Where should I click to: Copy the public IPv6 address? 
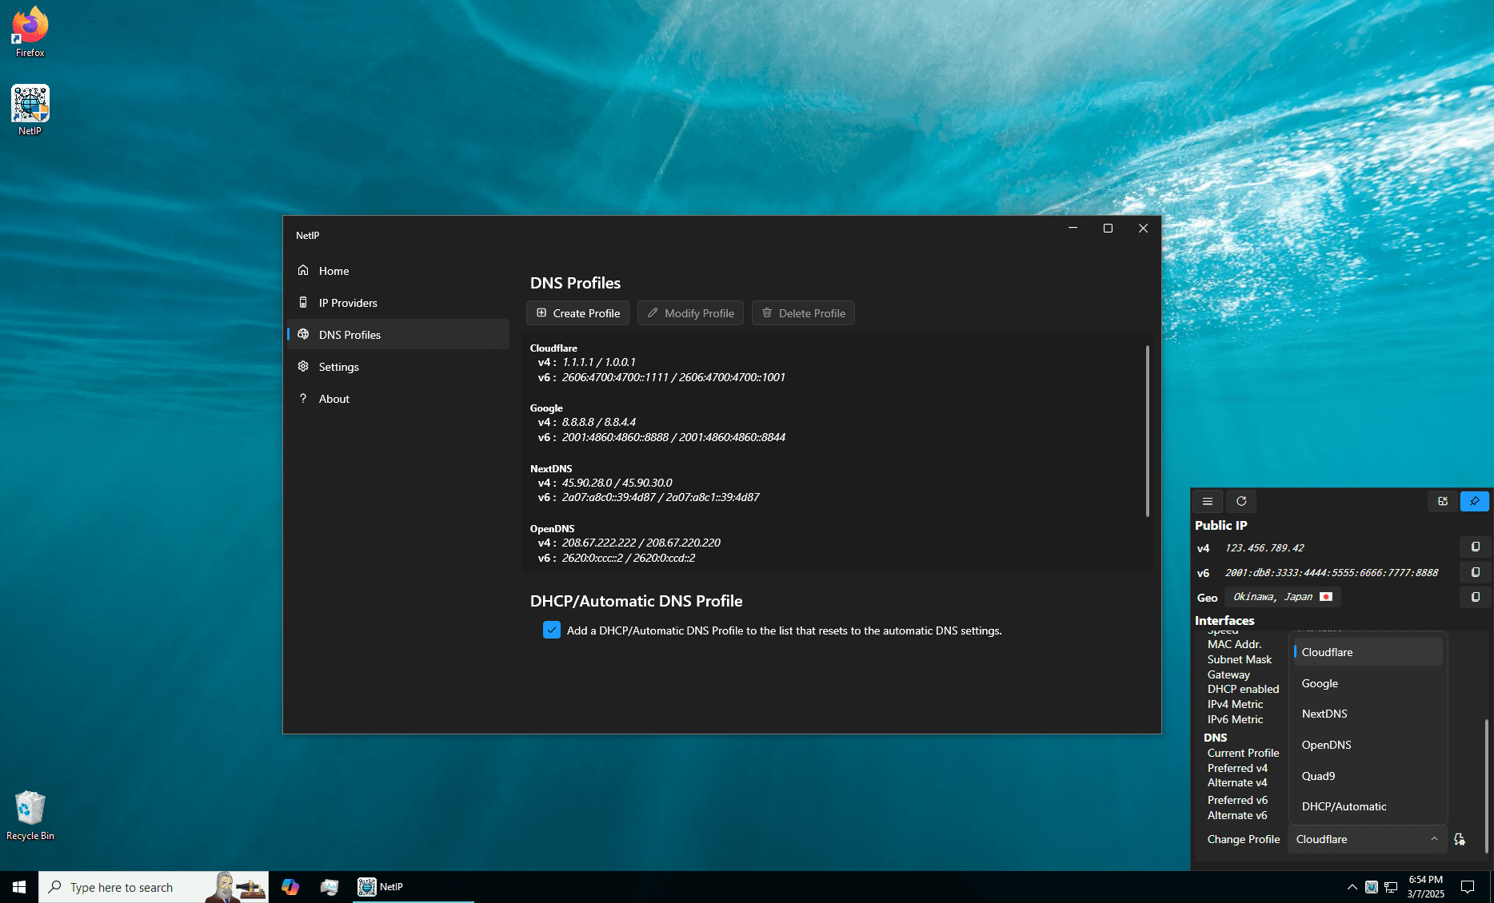[1476, 572]
